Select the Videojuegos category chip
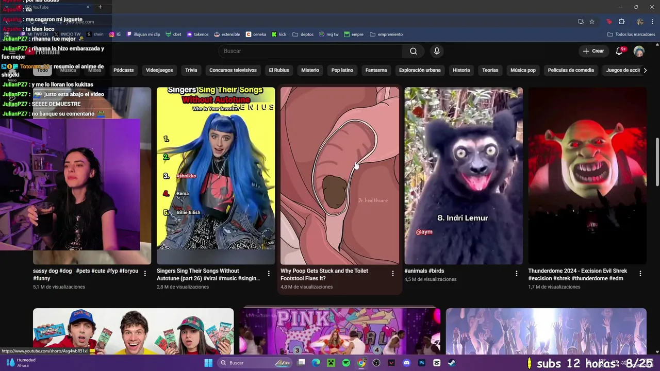The width and height of the screenshot is (660, 371). [159, 70]
